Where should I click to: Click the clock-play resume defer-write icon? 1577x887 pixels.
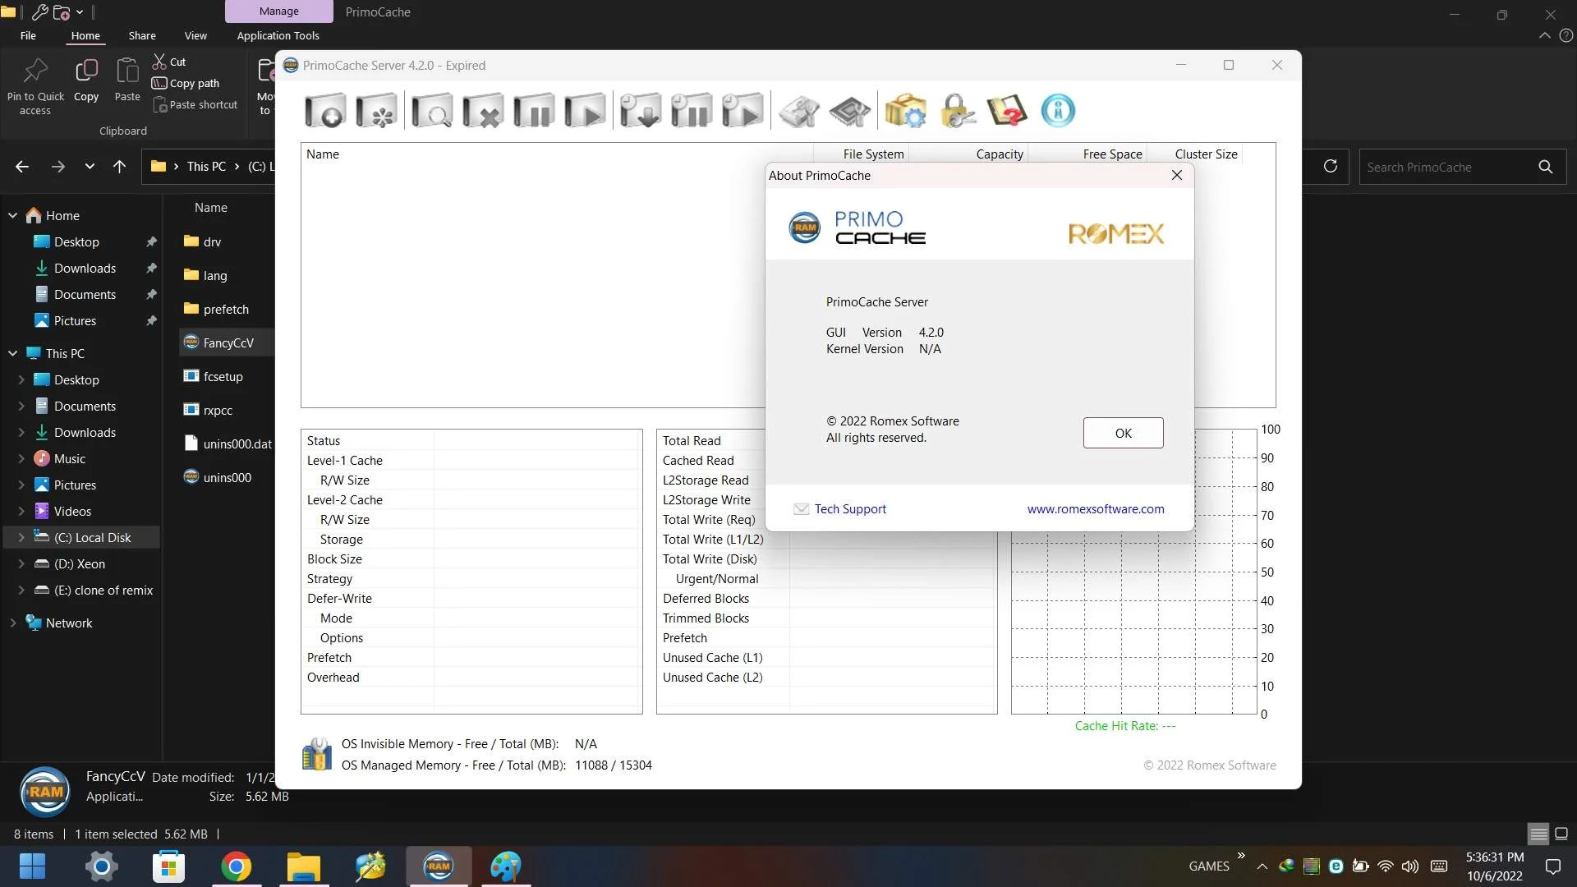[x=743, y=111]
